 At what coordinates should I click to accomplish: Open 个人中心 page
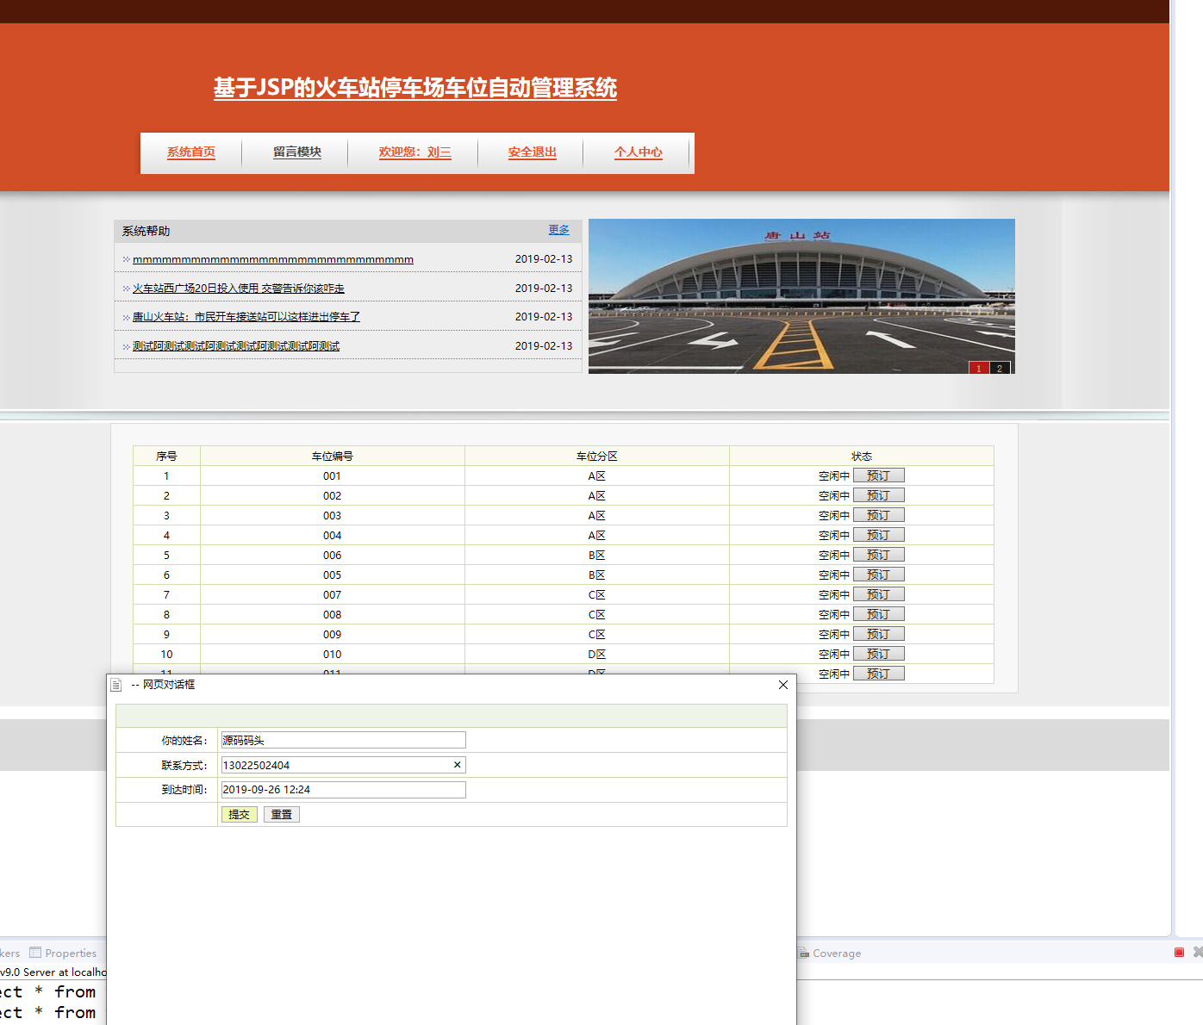click(638, 152)
